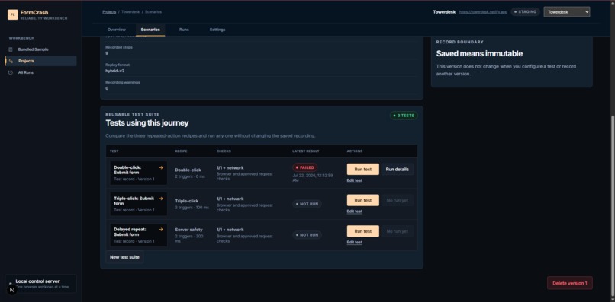Run the Double-click test
The width and height of the screenshot is (615, 302).
pos(362,170)
